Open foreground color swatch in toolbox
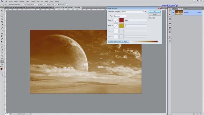Screen dimensions: 204x115 [x=1, y=69]
